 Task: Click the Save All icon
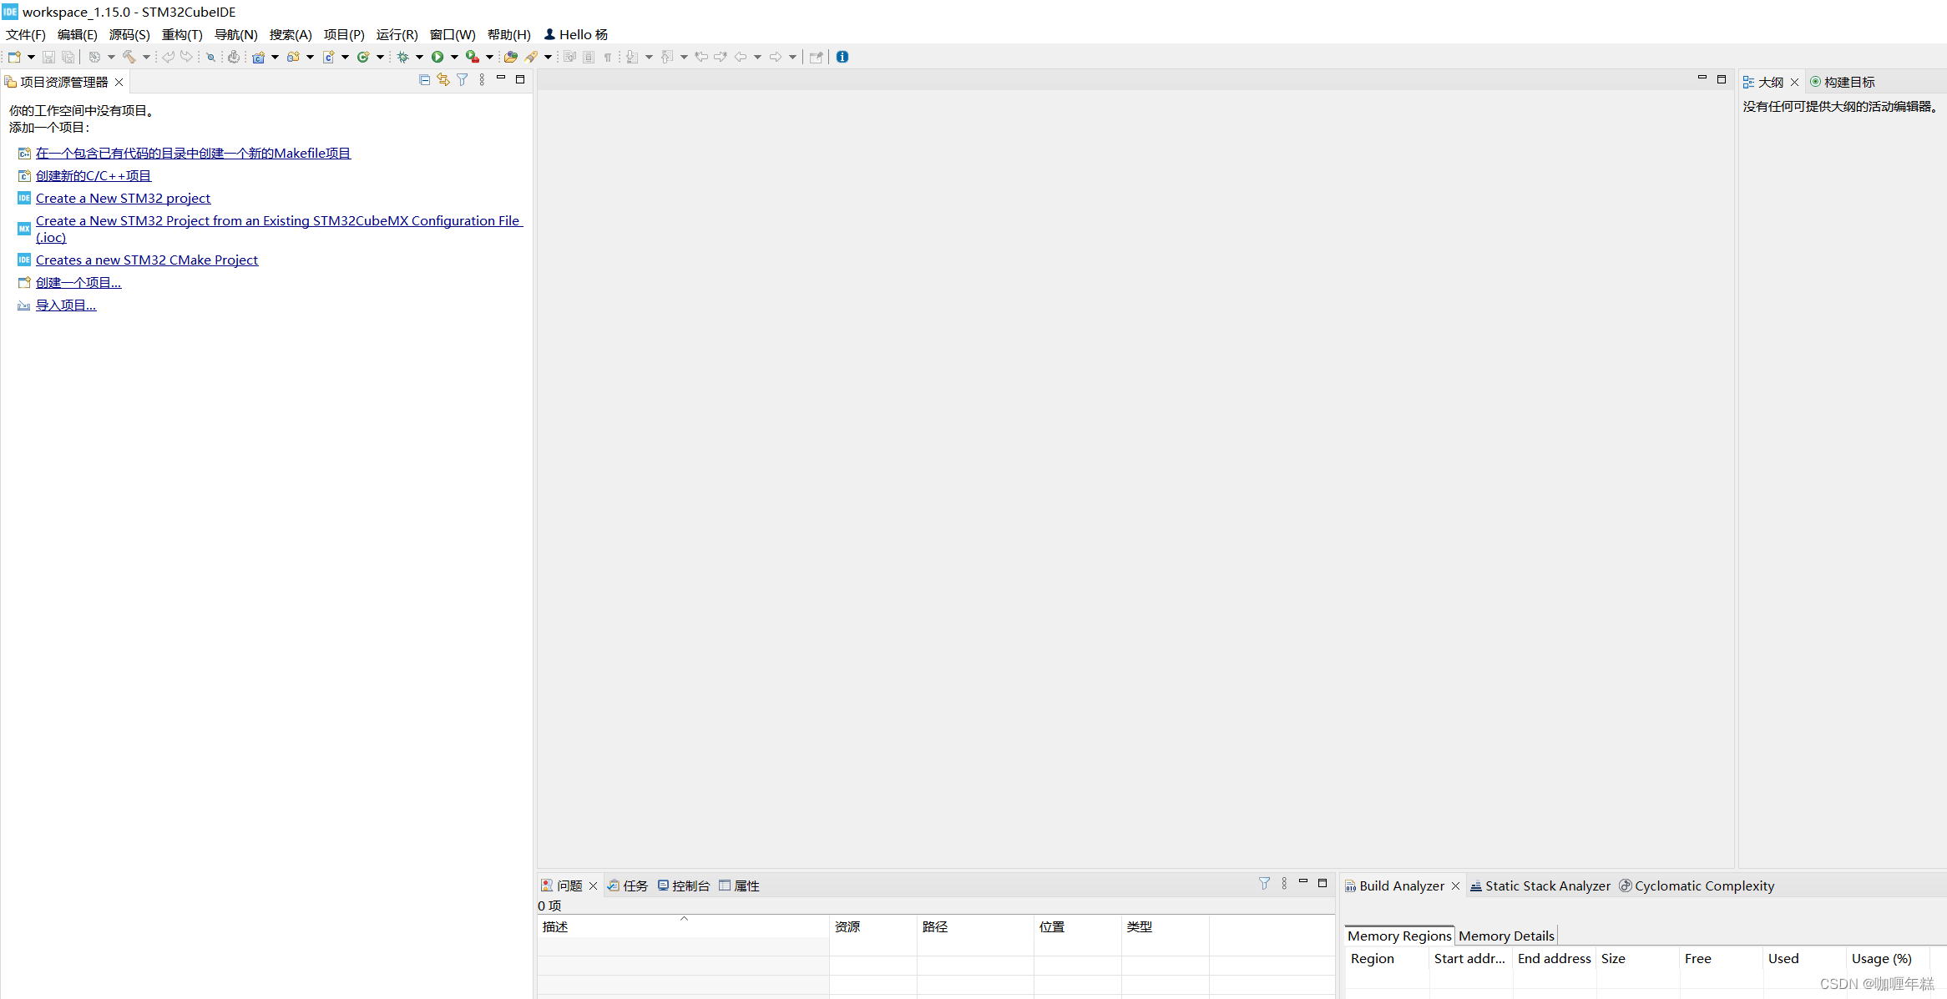pyautogui.click(x=68, y=57)
